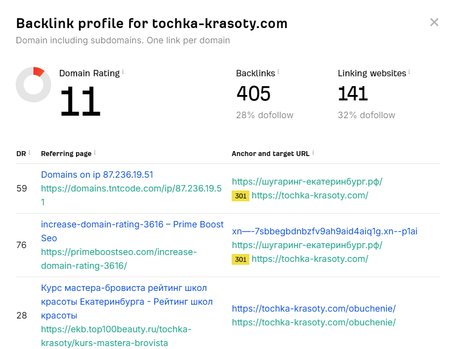The width and height of the screenshot is (455, 349).
Task: Click first row шугаринг-екатеринбург.рф target URL
Action: 307,182
